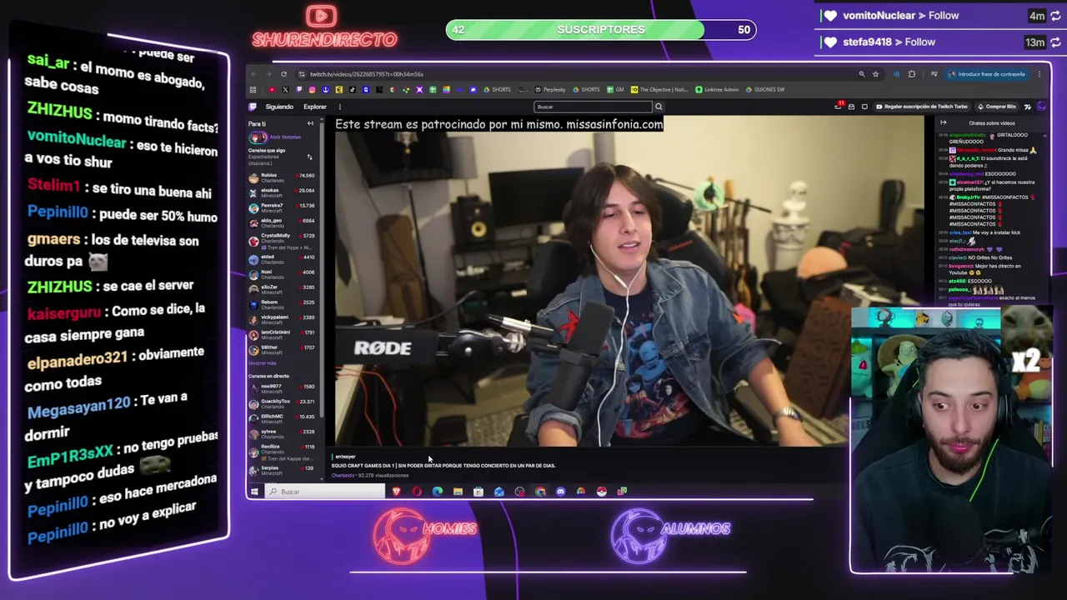
Task: Reload the page in the browser
Action: 283,74
